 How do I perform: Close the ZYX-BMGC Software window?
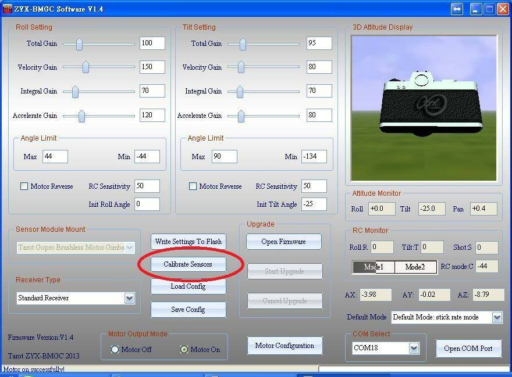503,9
